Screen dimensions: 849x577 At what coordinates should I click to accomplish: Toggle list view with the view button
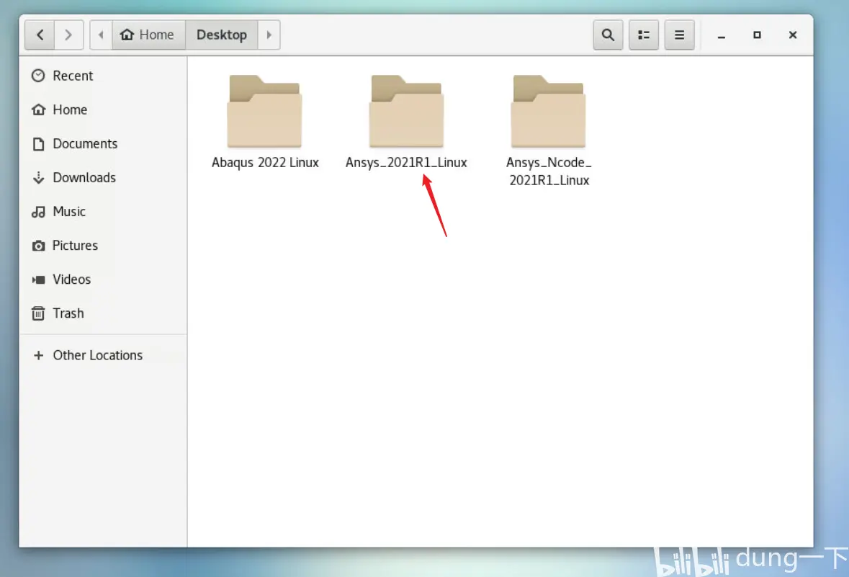pyautogui.click(x=644, y=35)
